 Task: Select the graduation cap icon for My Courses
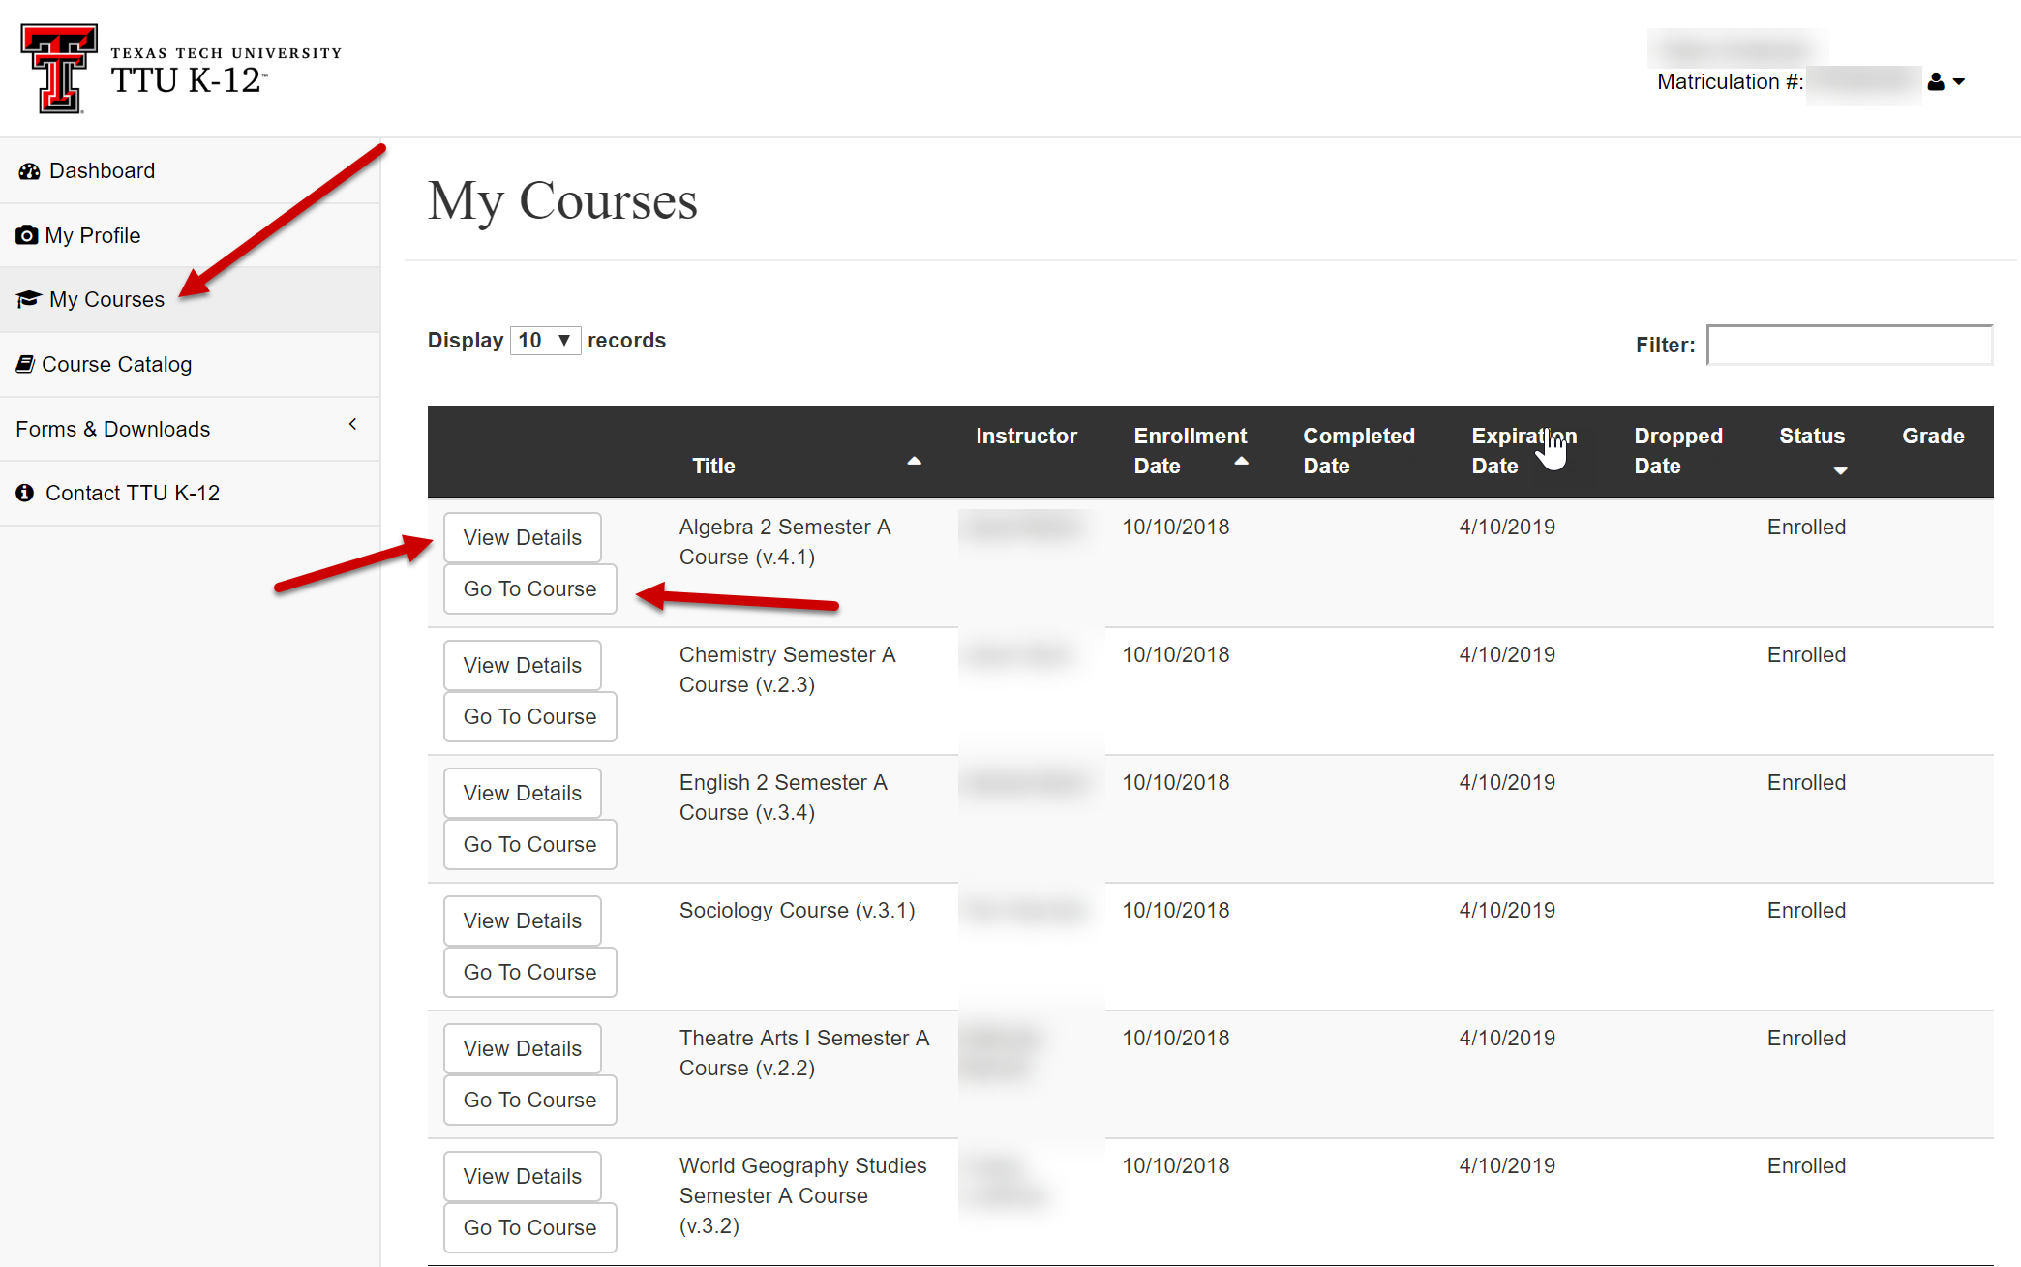click(x=27, y=298)
